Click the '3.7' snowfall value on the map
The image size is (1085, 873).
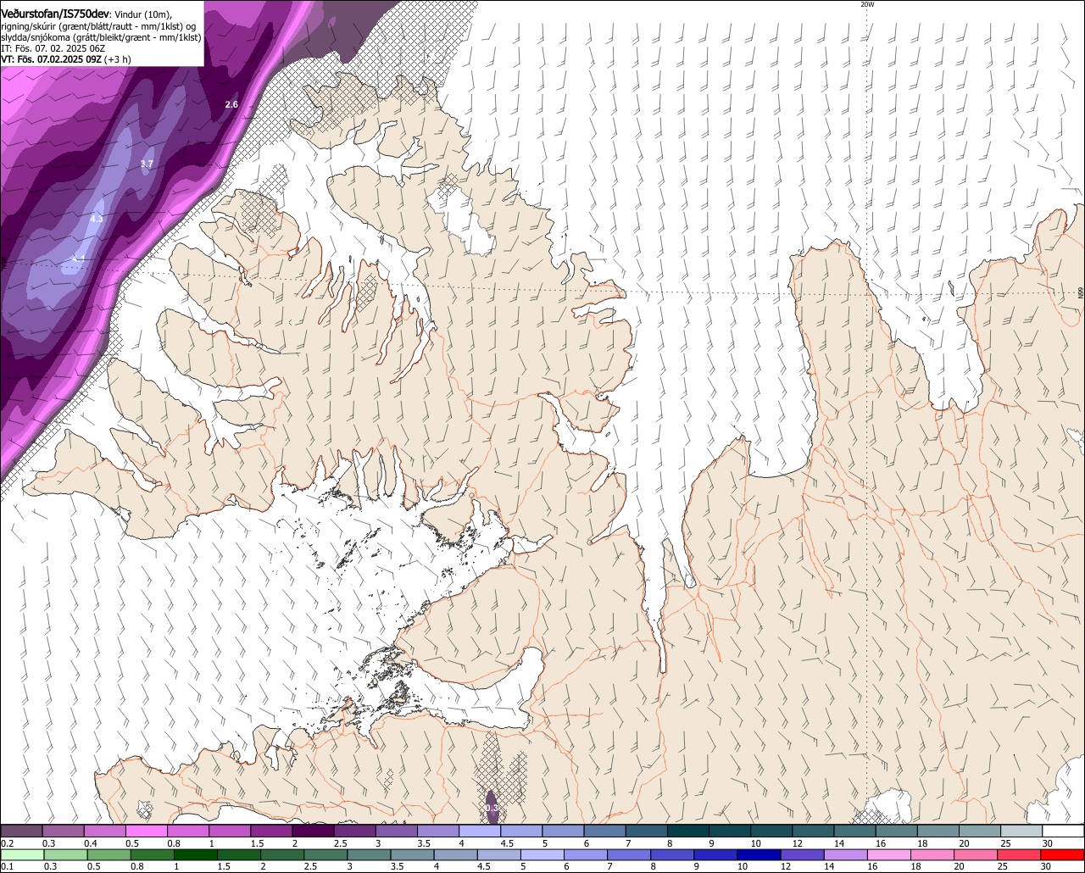147,164
